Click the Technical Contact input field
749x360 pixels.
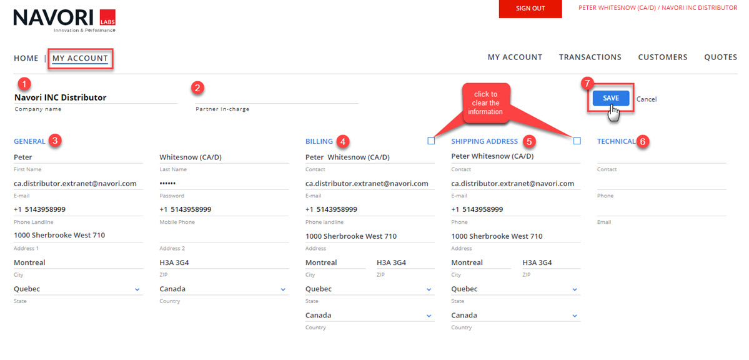(x=661, y=157)
